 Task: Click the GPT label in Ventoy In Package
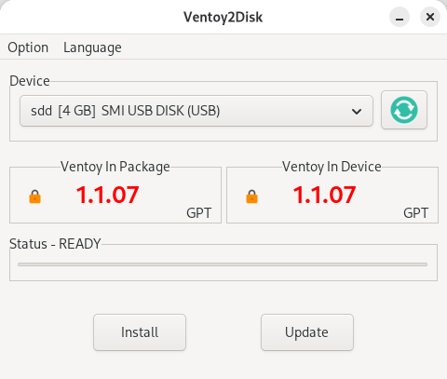199,213
